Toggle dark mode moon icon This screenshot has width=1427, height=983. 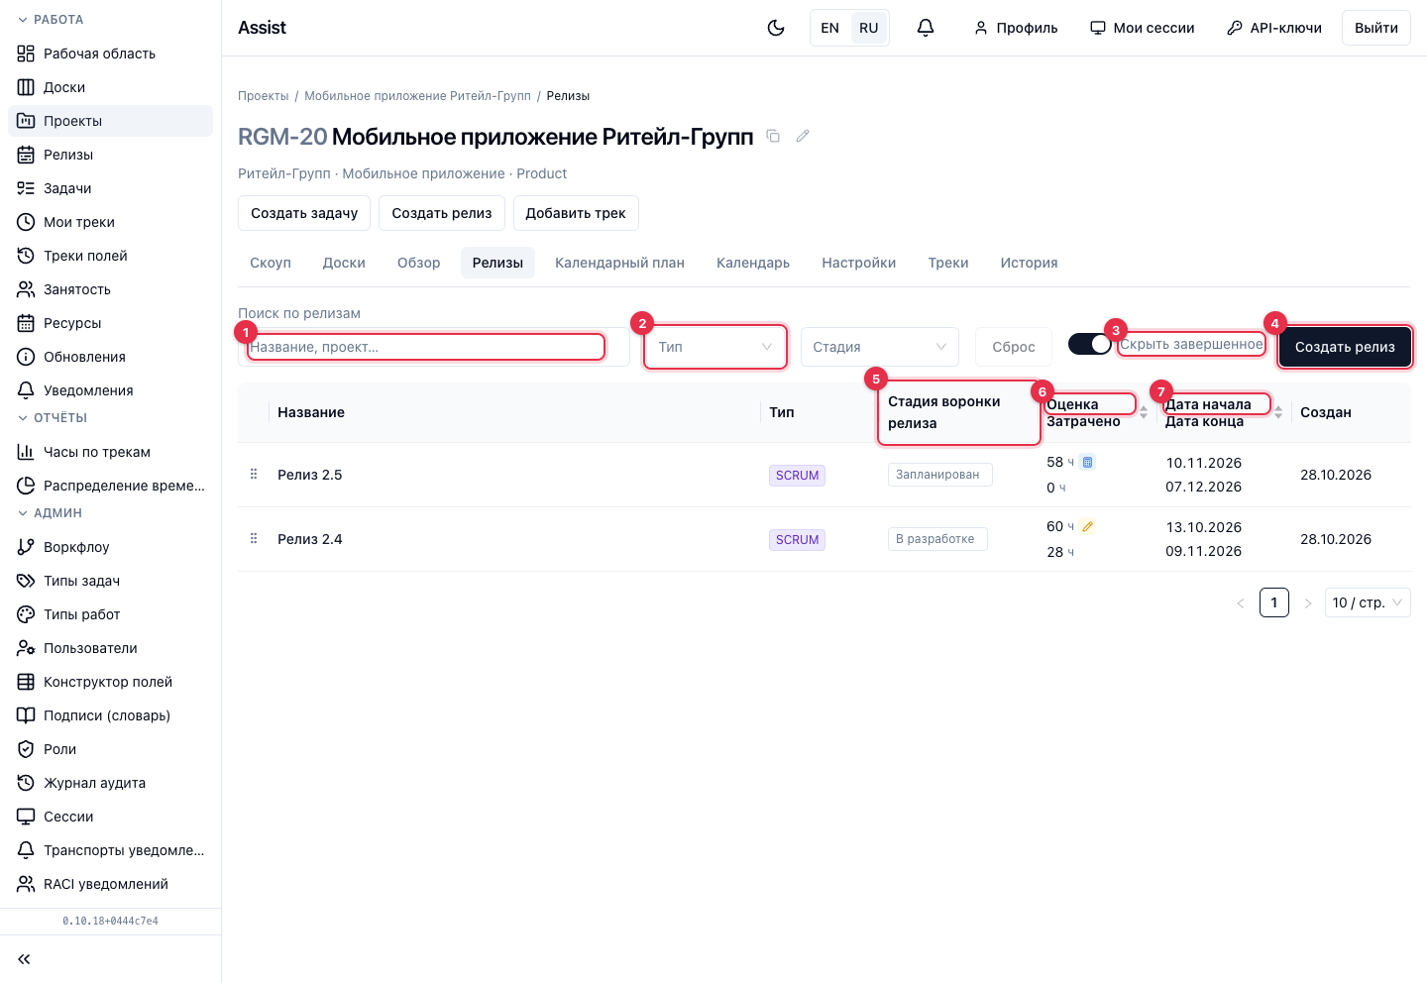coord(776,28)
